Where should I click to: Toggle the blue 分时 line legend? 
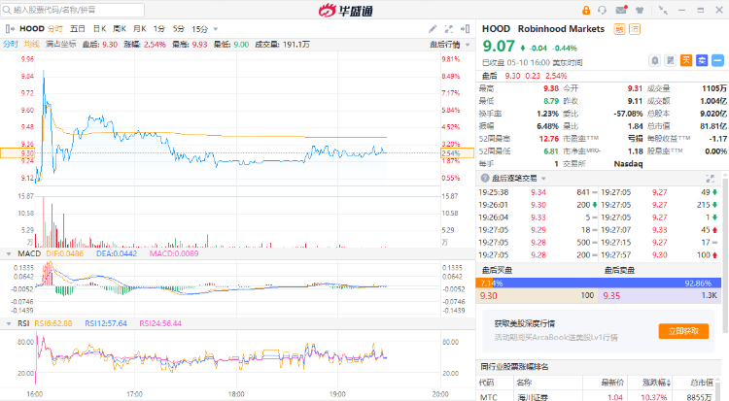tap(11, 44)
